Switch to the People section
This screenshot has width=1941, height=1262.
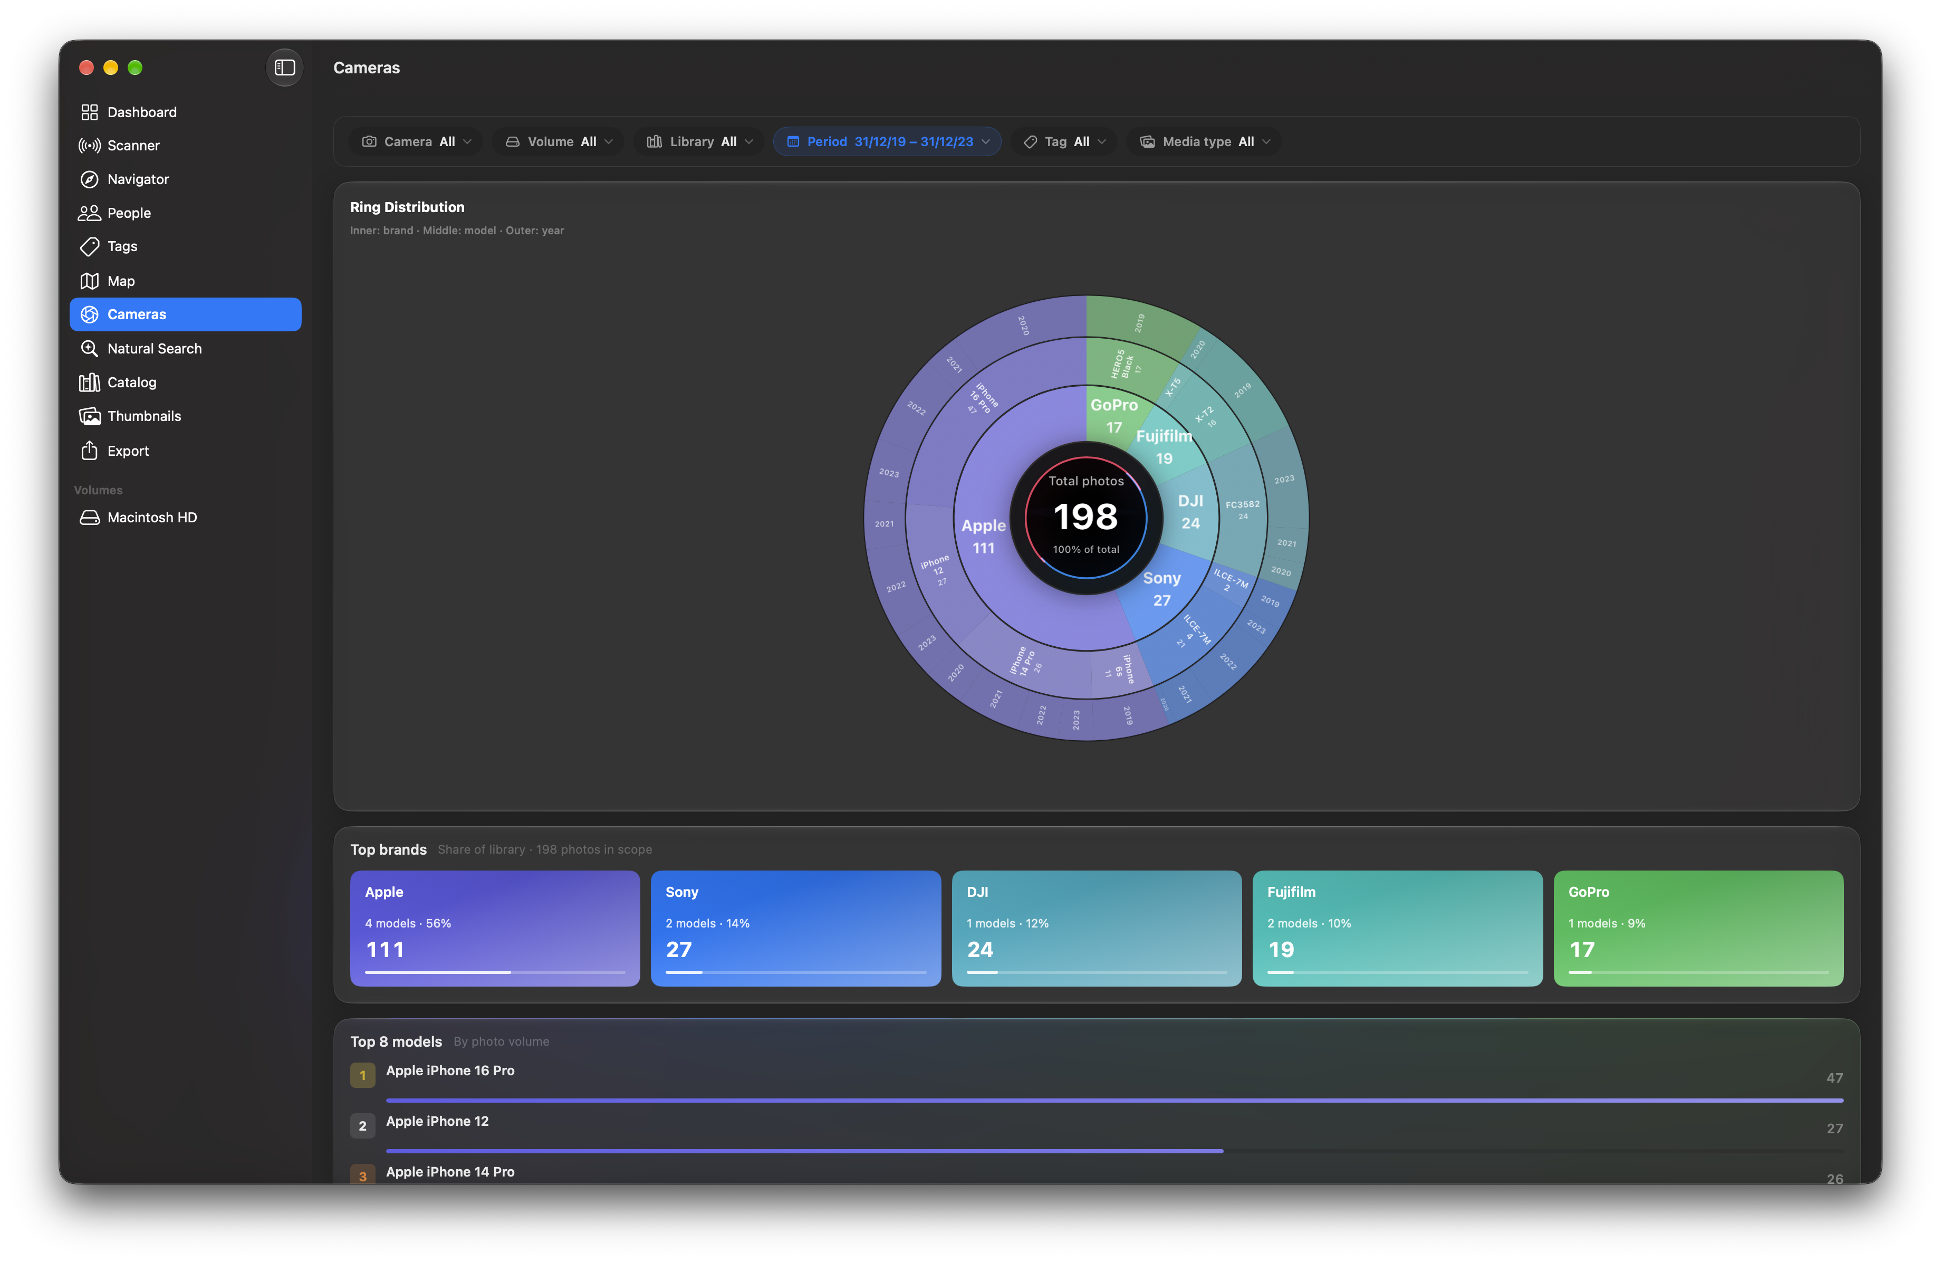[186, 213]
